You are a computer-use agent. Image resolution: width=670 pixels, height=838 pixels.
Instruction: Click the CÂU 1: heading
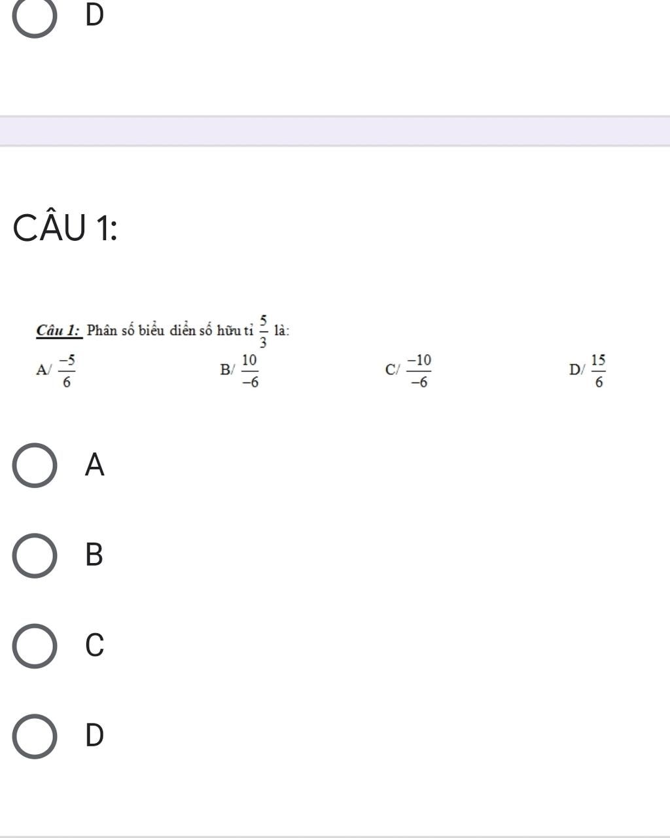click(x=65, y=228)
